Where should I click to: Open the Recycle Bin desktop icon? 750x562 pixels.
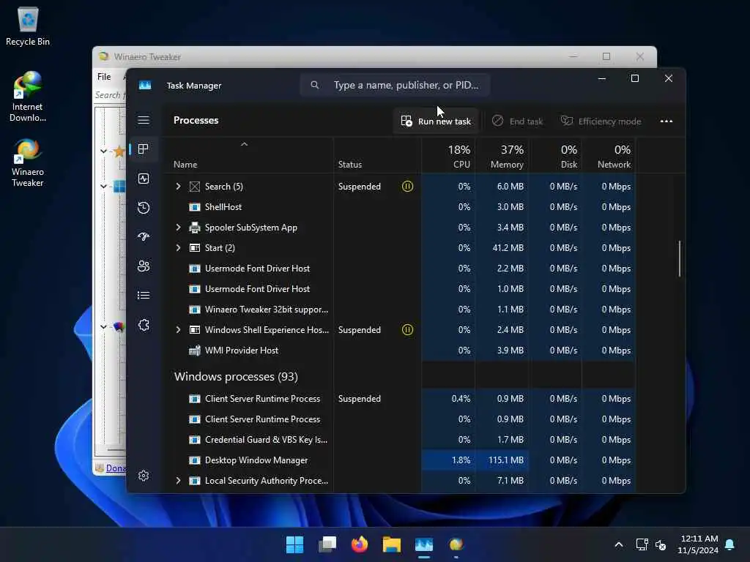pos(28,26)
